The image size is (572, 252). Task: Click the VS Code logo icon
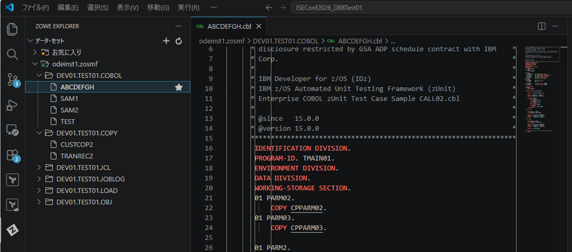[x=10, y=7]
